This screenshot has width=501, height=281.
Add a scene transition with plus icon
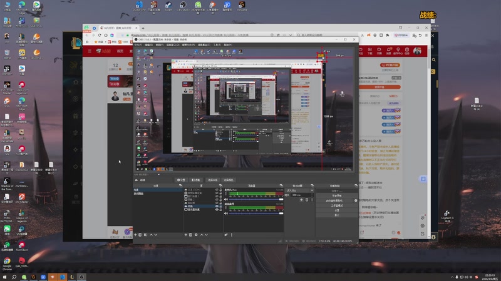point(301,200)
